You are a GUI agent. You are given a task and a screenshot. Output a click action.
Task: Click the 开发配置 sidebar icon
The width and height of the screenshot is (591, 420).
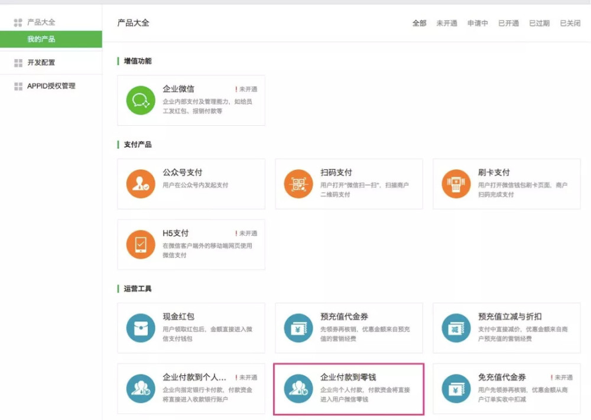(x=17, y=61)
